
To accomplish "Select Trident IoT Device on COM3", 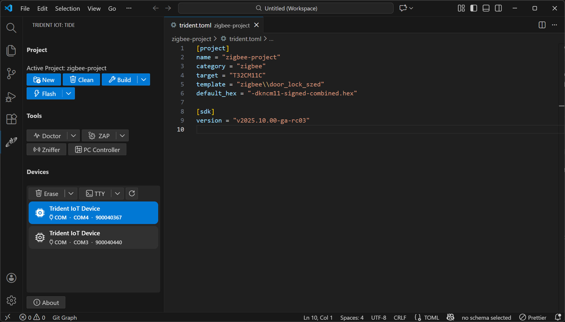I will 93,237.
